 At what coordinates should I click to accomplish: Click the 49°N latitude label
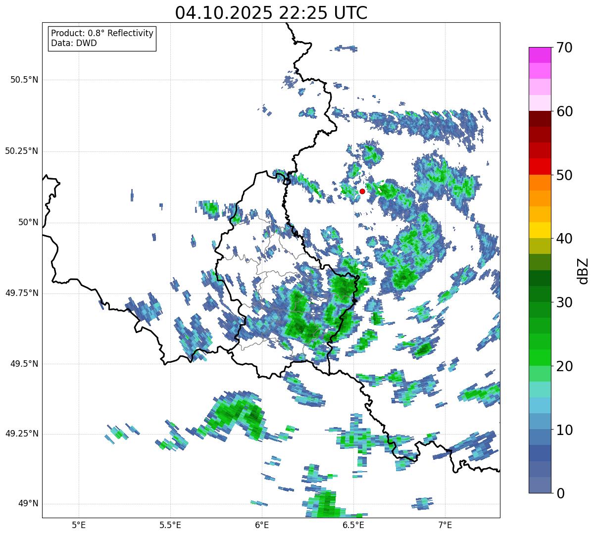(x=28, y=503)
